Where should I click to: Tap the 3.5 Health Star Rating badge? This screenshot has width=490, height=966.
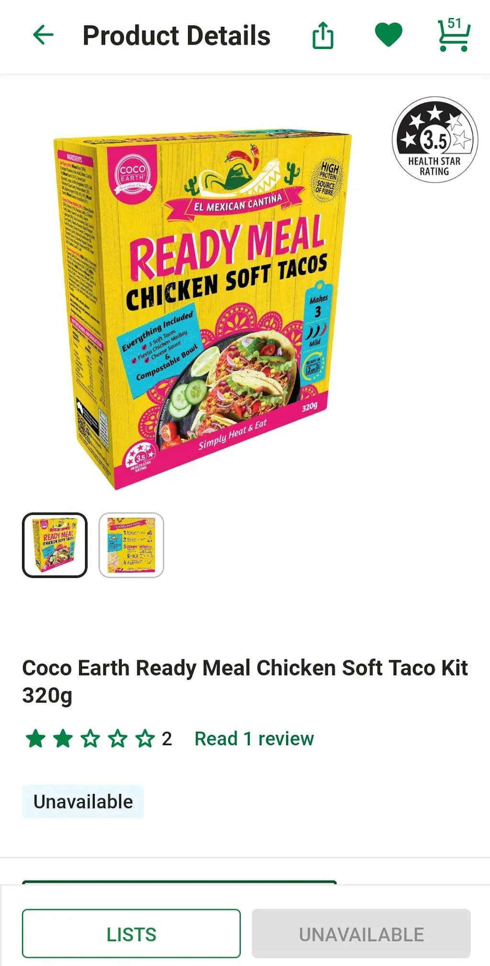(434, 139)
